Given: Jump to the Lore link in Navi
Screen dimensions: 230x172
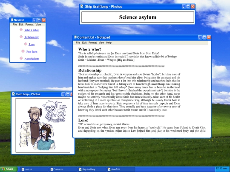Looking at the screenshot, I should click(32, 44).
